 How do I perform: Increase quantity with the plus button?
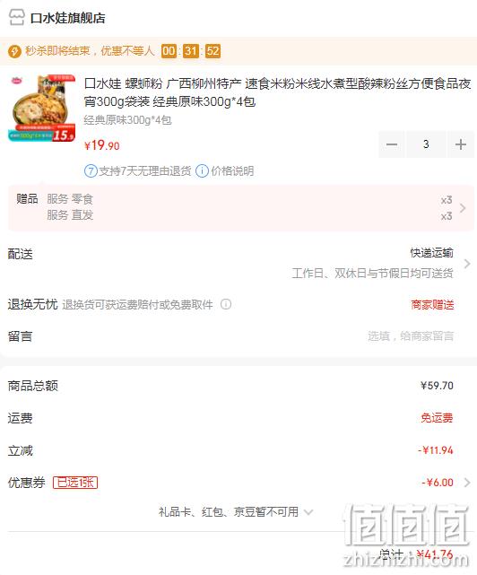[461, 144]
